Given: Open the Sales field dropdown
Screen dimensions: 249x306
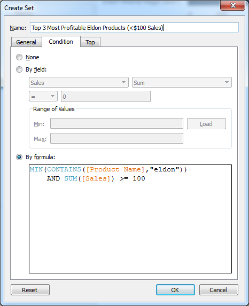Looking at the screenshot, I should click(x=79, y=82).
